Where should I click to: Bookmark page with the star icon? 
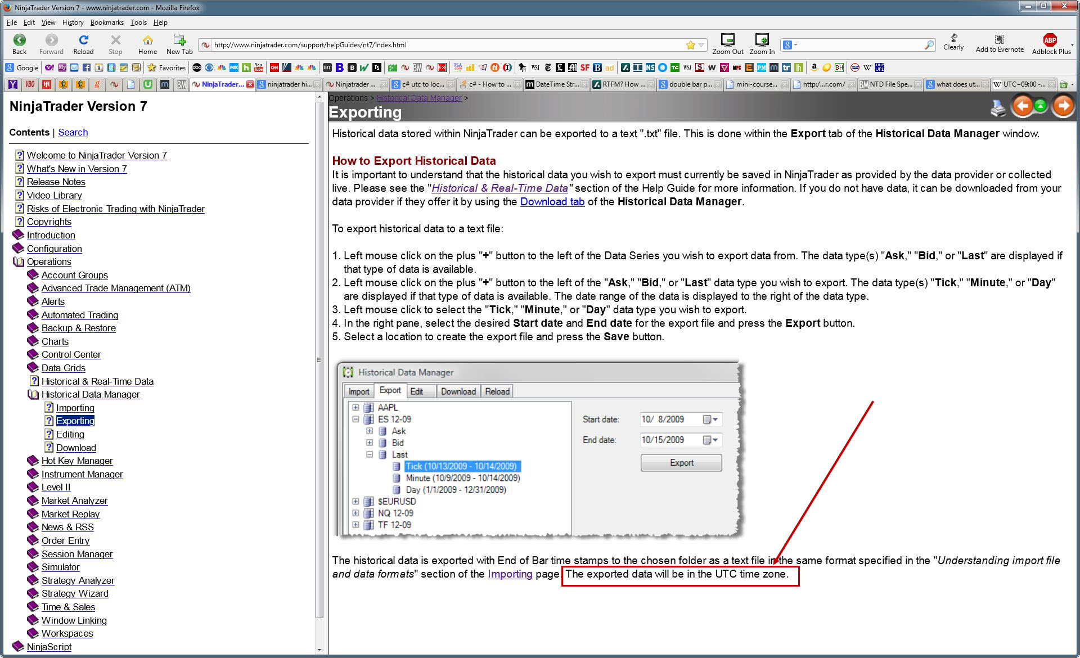(690, 45)
